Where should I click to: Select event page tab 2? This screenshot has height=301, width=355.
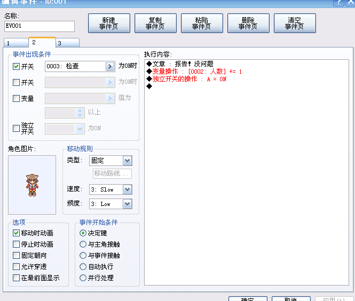[42, 42]
